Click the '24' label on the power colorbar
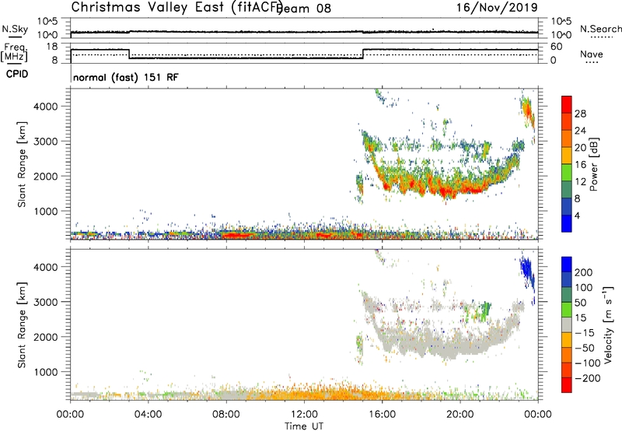This screenshot has height=431, width=622. coord(580,131)
